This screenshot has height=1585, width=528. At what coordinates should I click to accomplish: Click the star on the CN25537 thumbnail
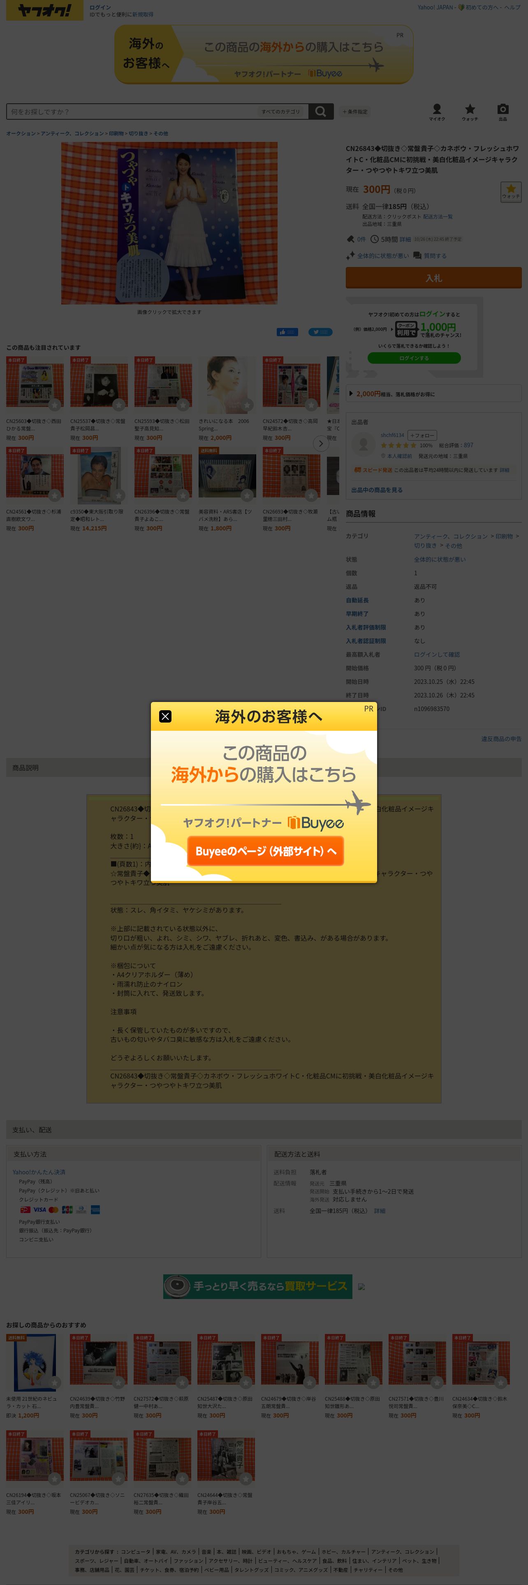[x=119, y=404]
